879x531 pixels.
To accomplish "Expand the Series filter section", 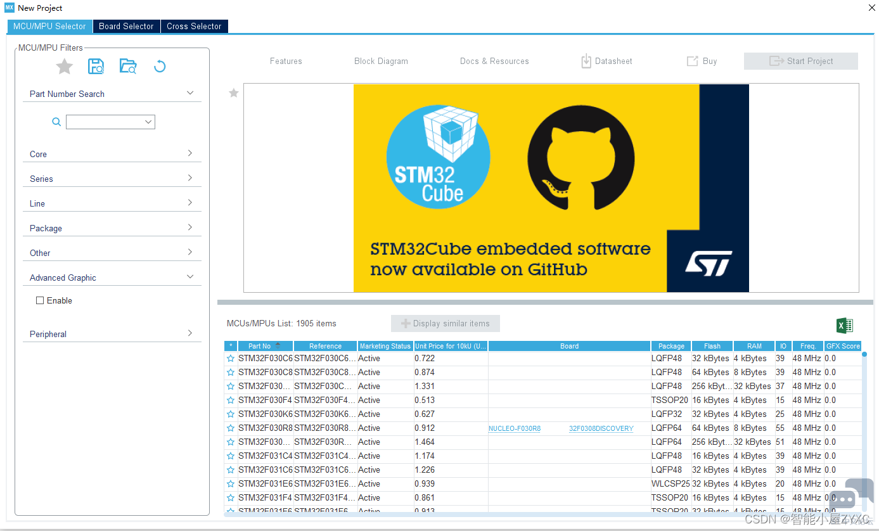I will click(190, 178).
